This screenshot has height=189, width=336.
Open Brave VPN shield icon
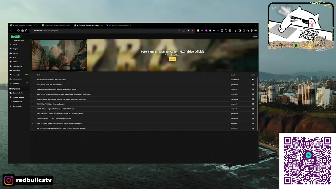(252, 31)
